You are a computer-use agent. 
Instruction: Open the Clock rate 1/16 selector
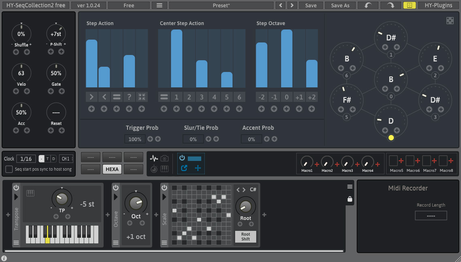click(x=26, y=159)
